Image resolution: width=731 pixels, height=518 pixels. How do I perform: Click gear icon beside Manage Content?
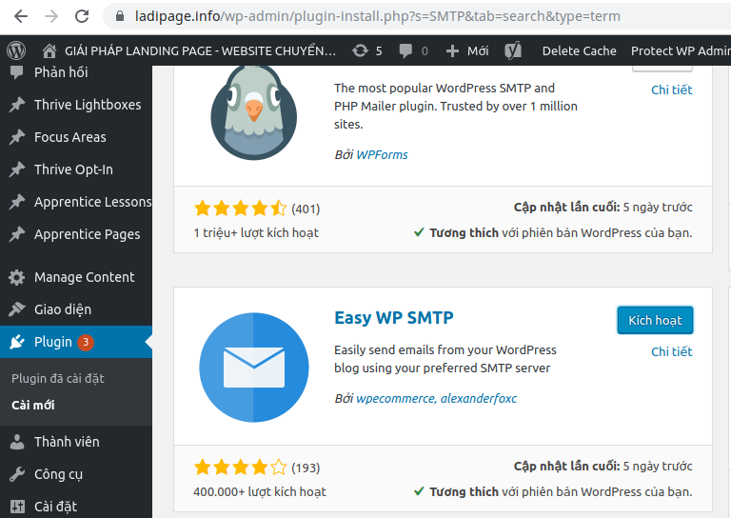(17, 277)
